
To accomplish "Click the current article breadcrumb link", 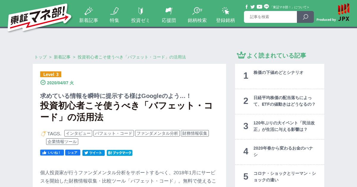I will click(132, 57).
